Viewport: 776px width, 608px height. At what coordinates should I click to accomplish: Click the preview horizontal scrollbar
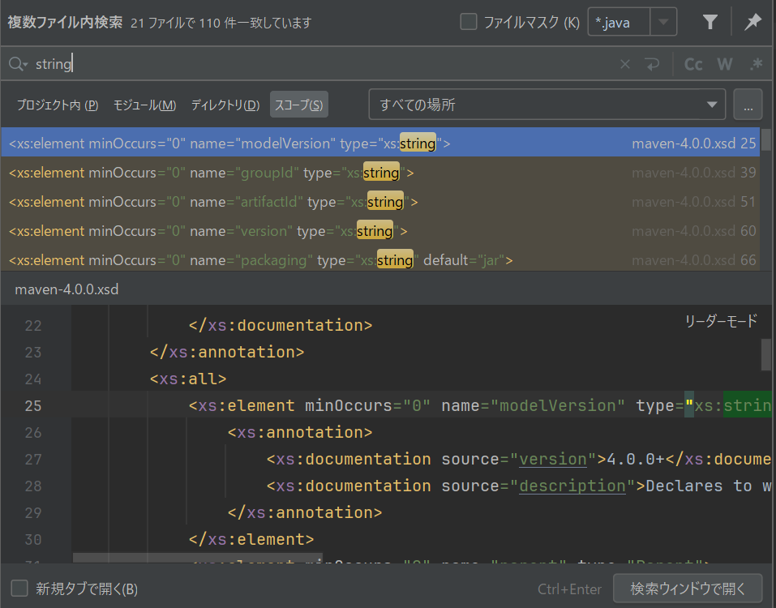pyautogui.click(x=198, y=558)
